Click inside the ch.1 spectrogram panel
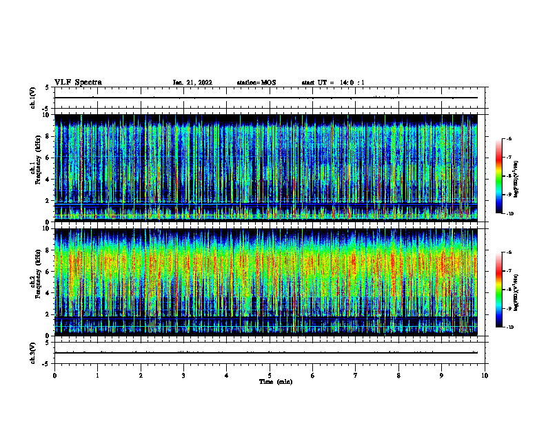 pos(266,168)
